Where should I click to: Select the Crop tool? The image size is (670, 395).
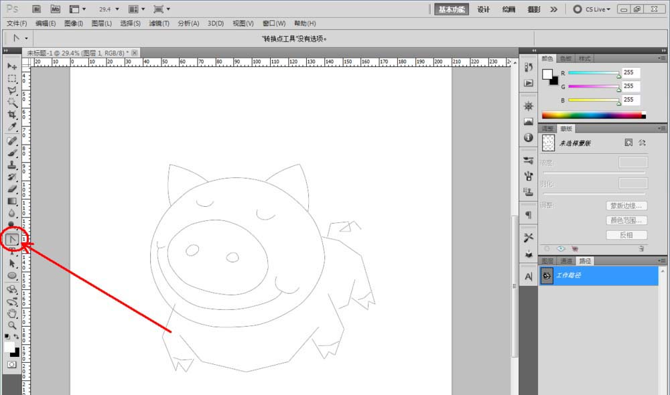click(12, 114)
